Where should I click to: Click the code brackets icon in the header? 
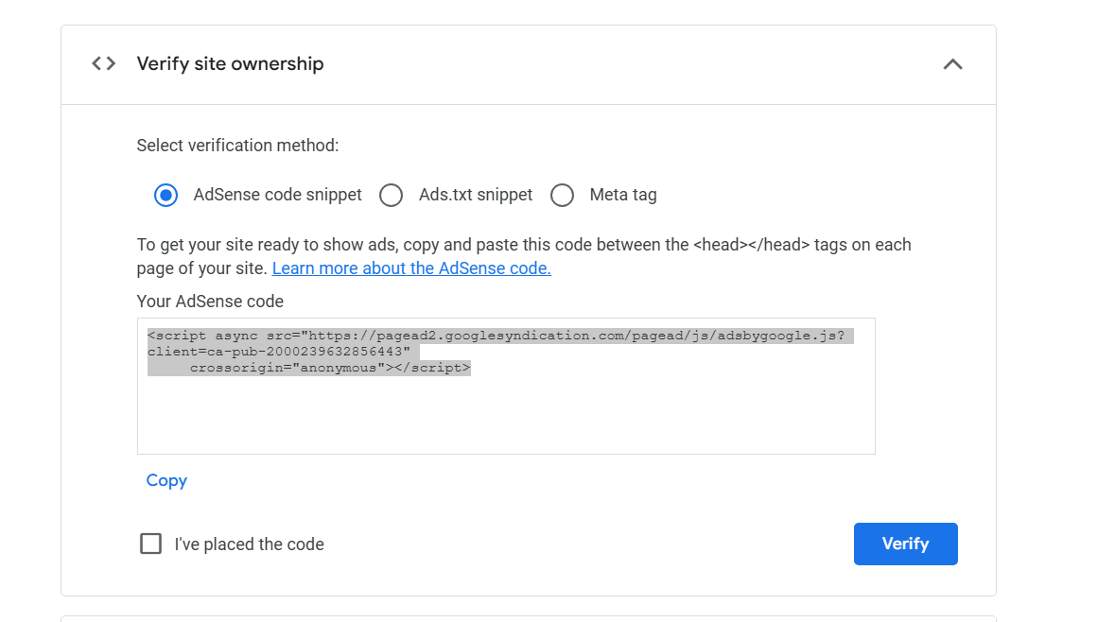tap(104, 63)
